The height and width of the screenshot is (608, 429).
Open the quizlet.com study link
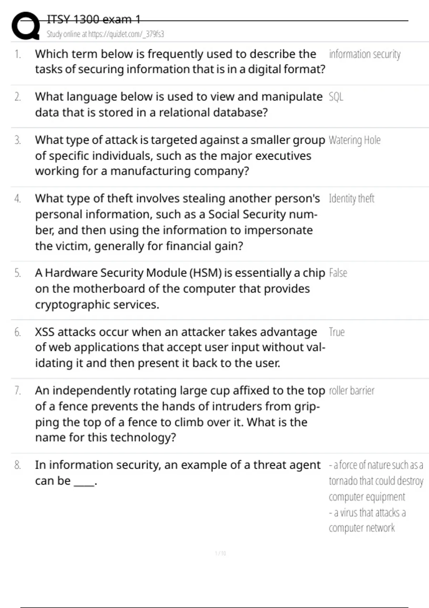coord(105,34)
